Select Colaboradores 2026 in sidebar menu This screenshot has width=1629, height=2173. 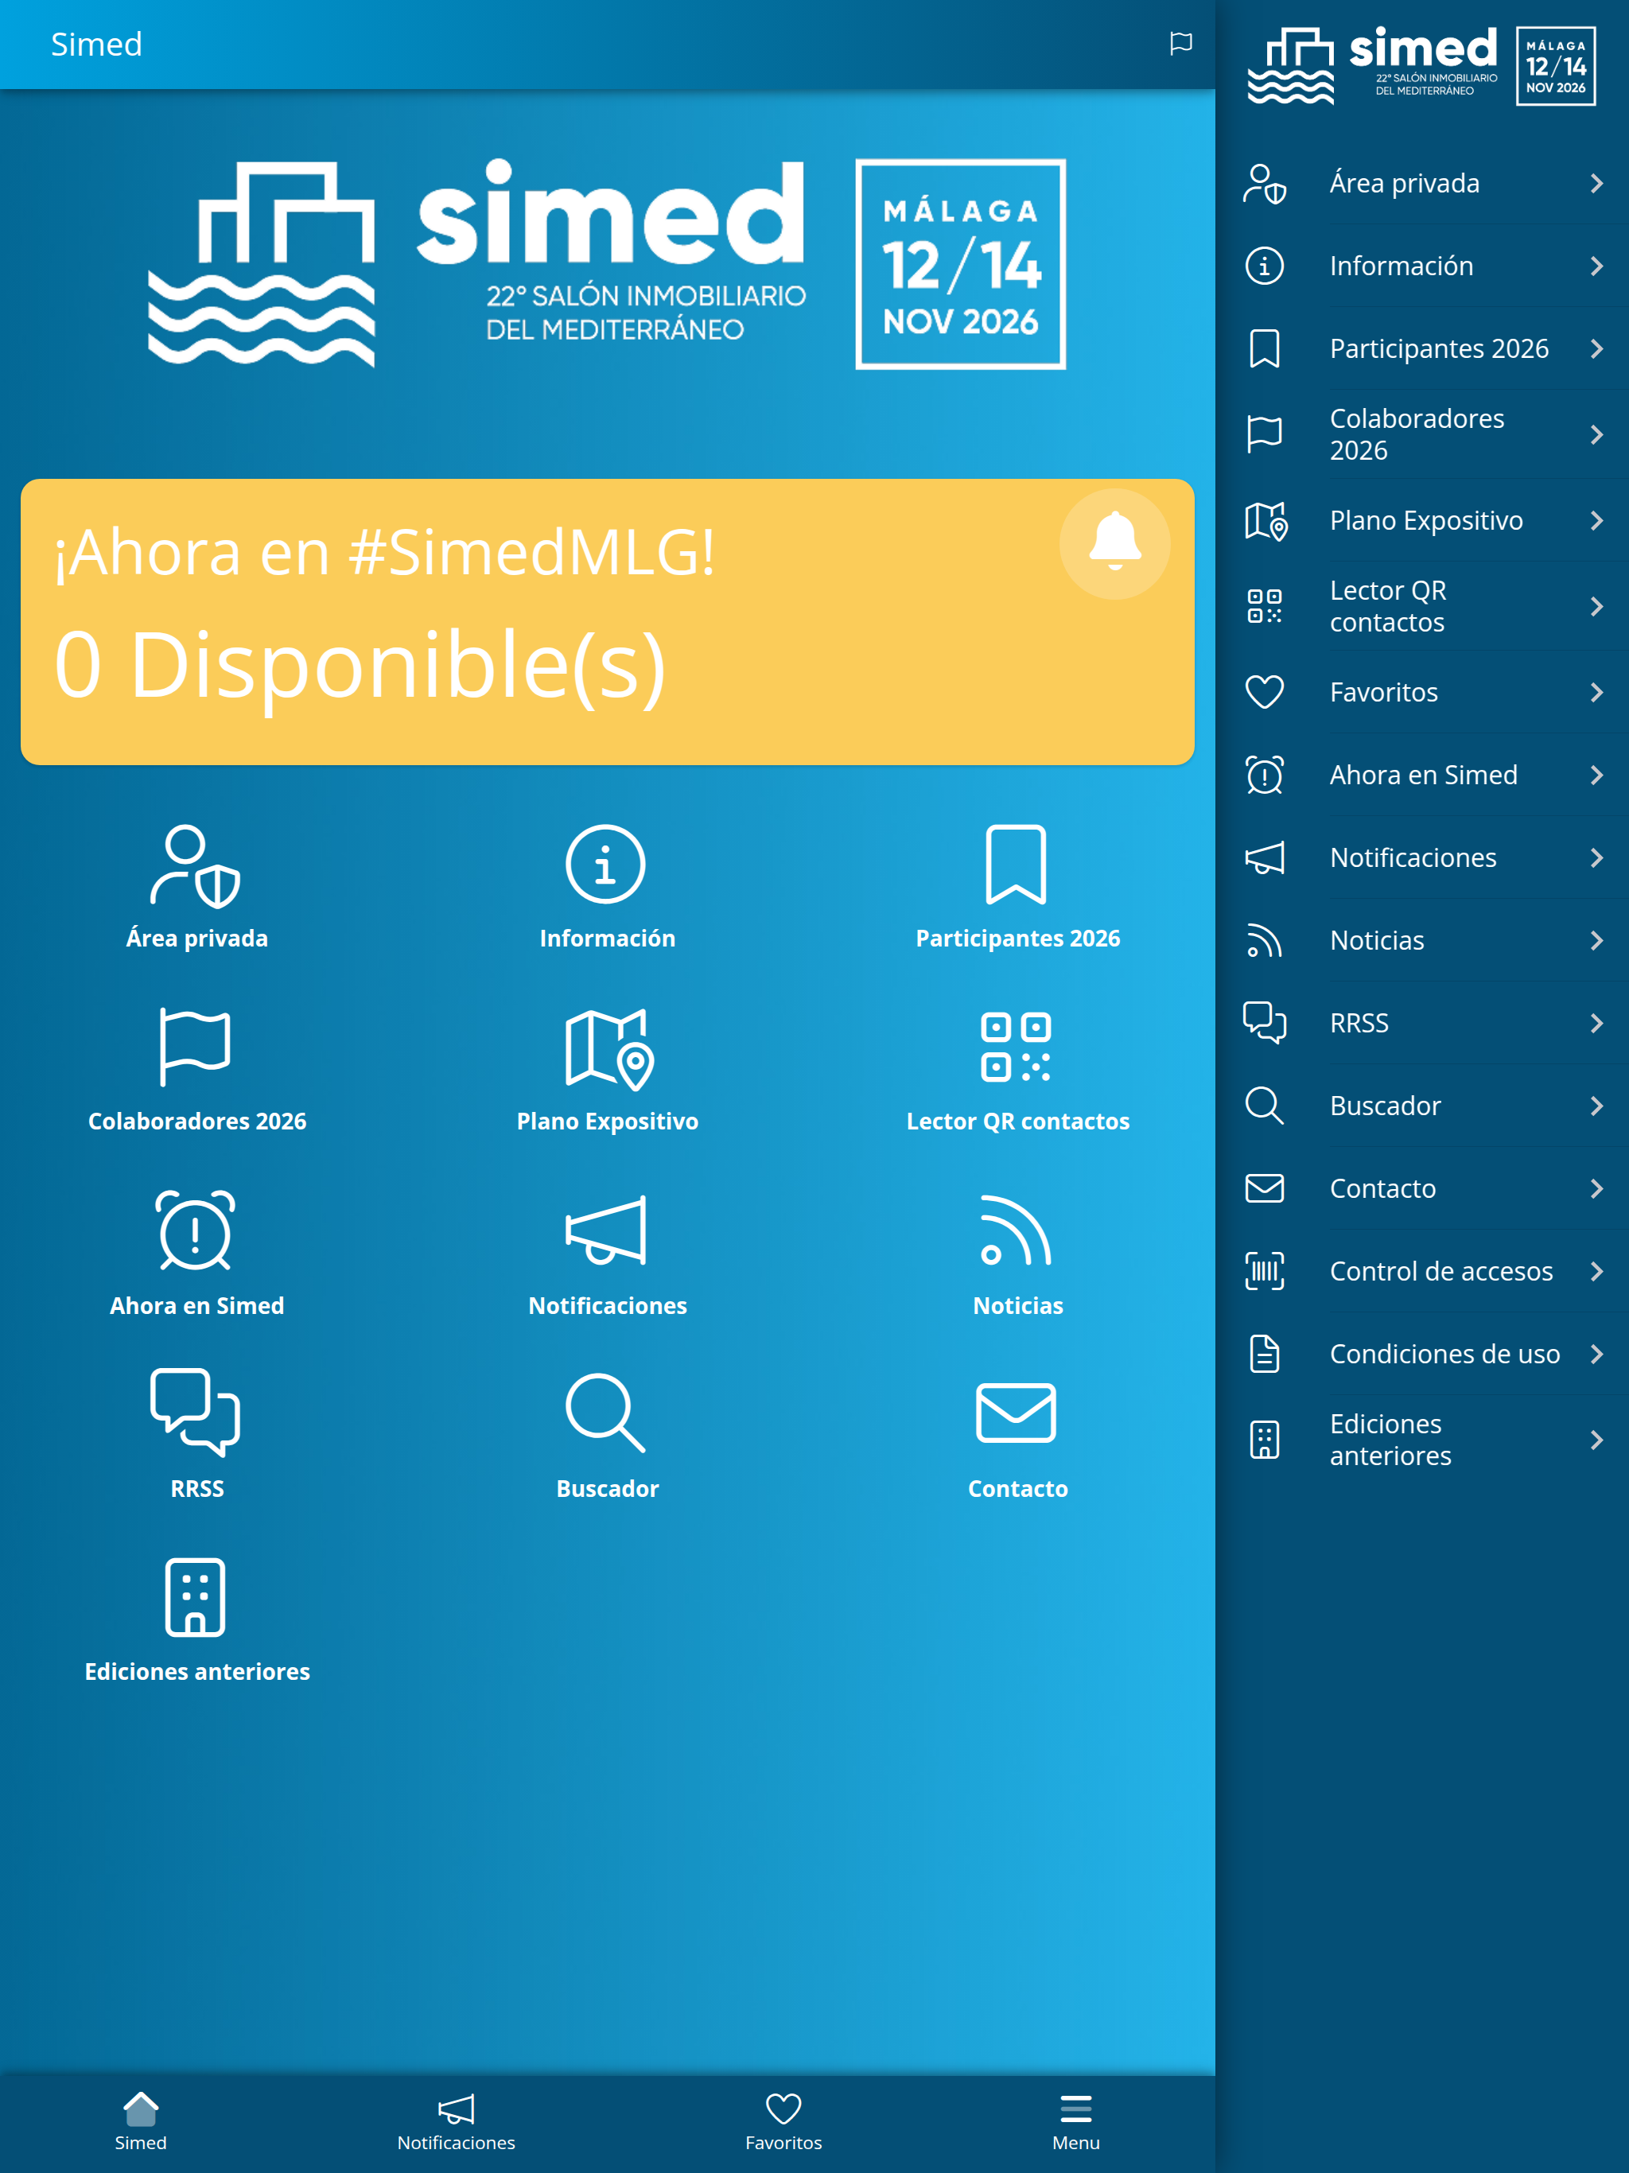pyautogui.click(x=1423, y=434)
